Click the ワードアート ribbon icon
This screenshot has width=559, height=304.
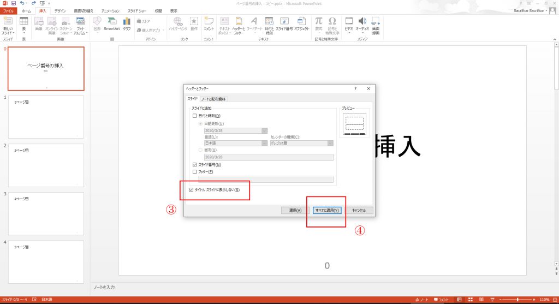click(254, 24)
